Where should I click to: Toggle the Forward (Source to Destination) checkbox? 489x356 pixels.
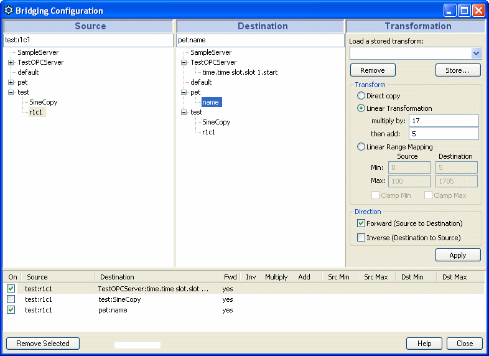[x=361, y=223]
